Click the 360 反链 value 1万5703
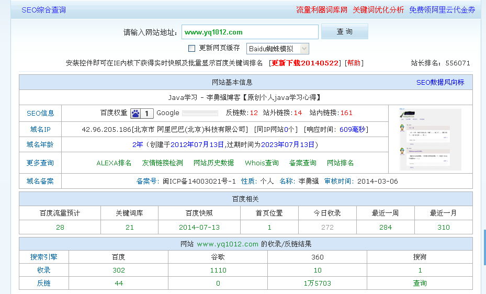The image size is (486, 294). [x=318, y=283]
